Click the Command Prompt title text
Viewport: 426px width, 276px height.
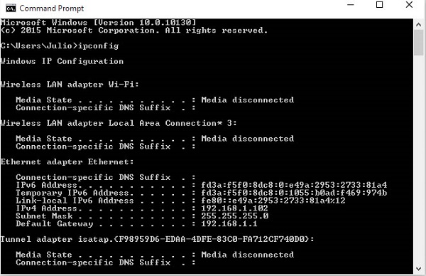click(52, 9)
